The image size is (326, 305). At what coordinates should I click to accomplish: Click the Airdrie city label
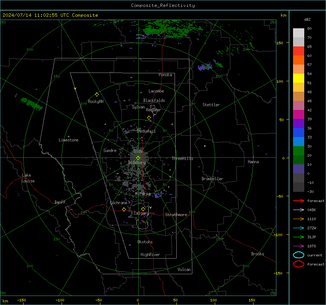click(x=143, y=194)
